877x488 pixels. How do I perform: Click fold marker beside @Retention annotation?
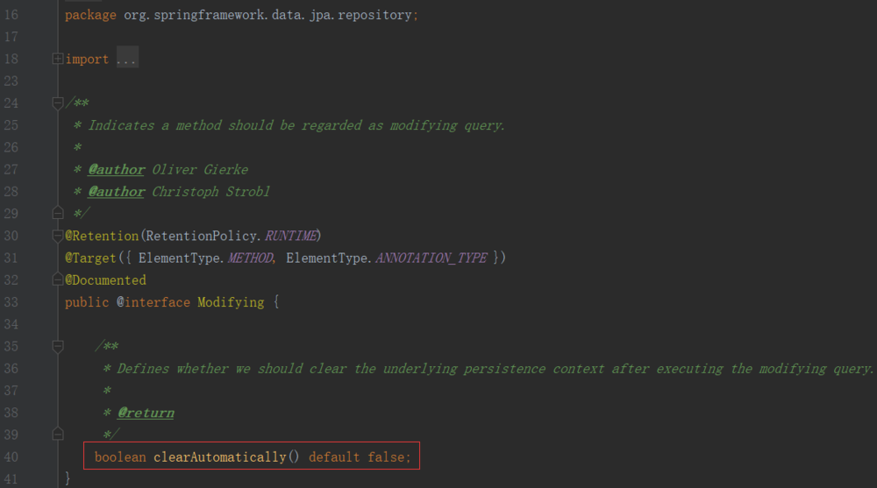58,236
